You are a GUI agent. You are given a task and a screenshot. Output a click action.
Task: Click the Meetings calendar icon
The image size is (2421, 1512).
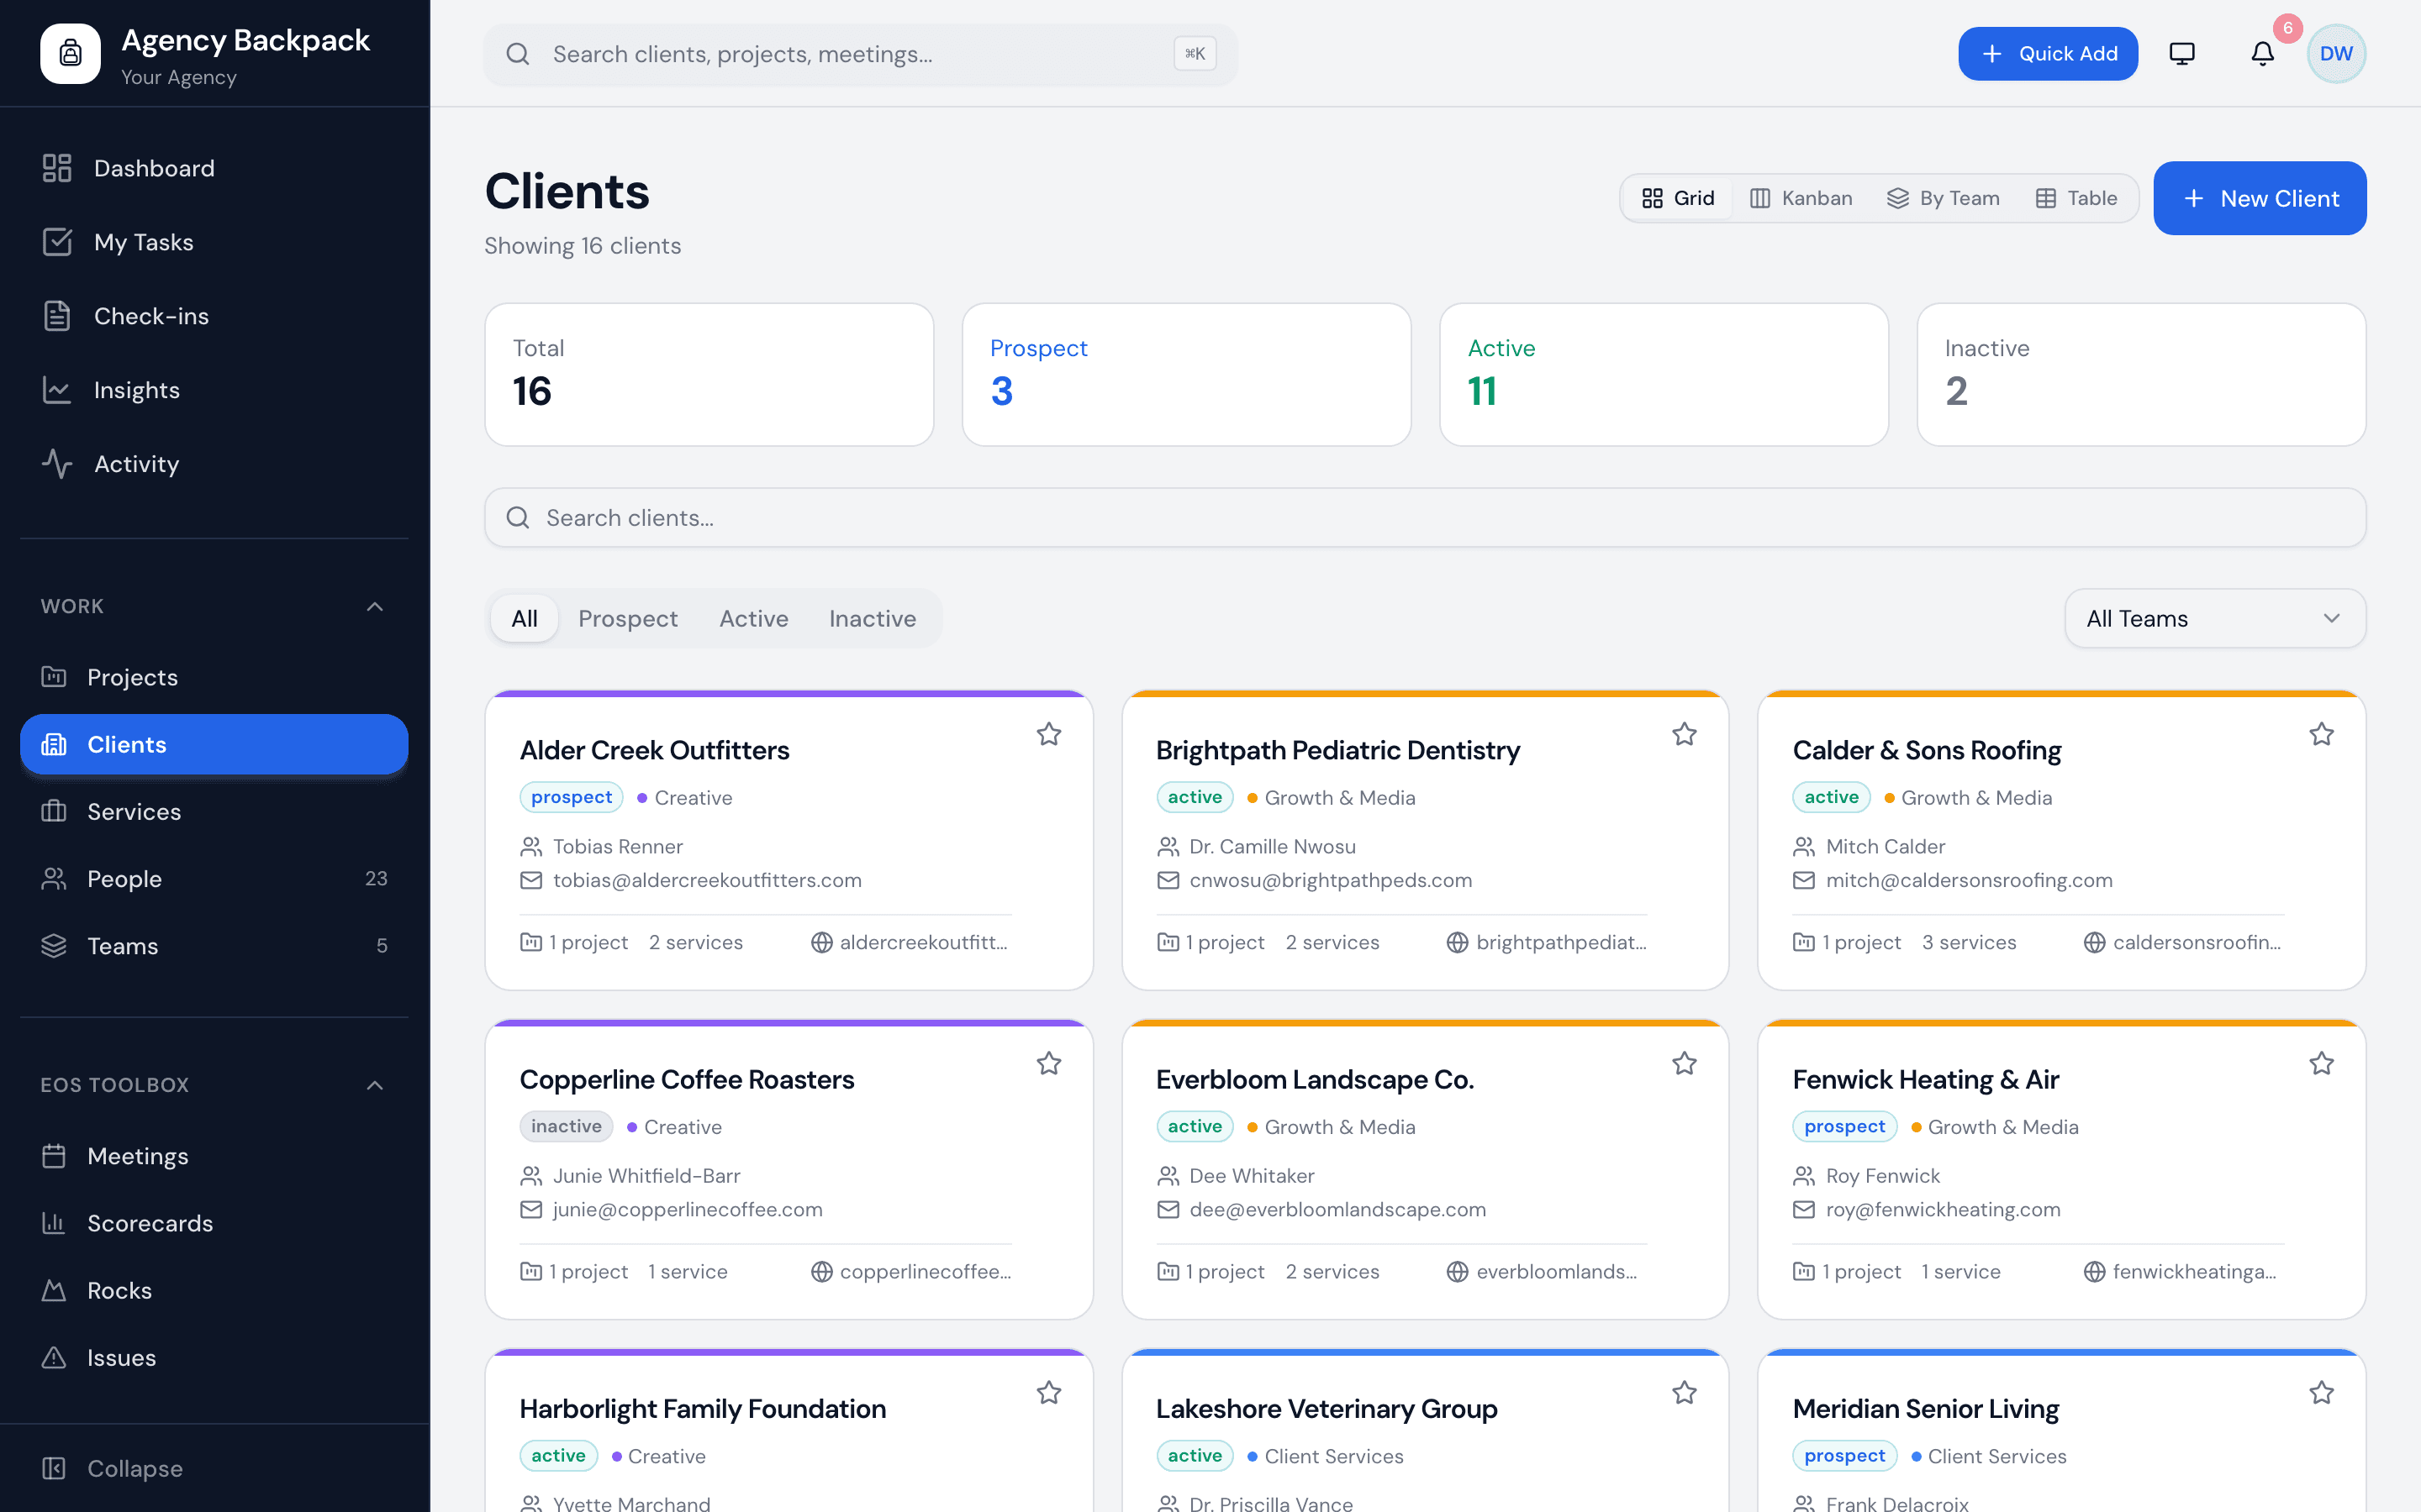pyautogui.click(x=54, y=1156)
